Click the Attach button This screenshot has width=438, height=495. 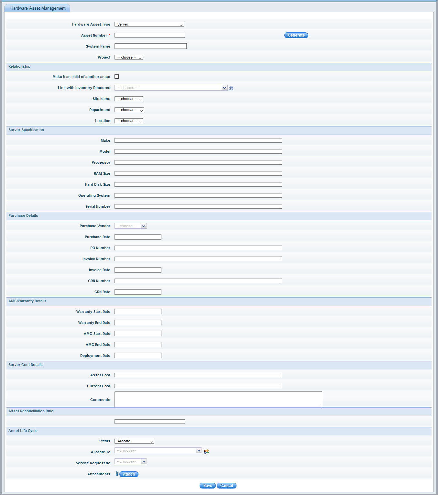(129, 474)
